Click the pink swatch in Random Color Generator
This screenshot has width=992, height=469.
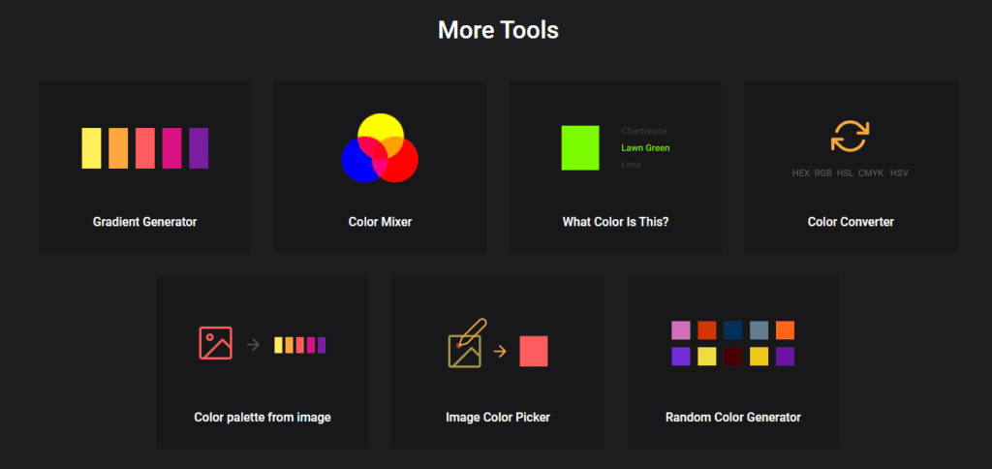(x=681, y=330)
